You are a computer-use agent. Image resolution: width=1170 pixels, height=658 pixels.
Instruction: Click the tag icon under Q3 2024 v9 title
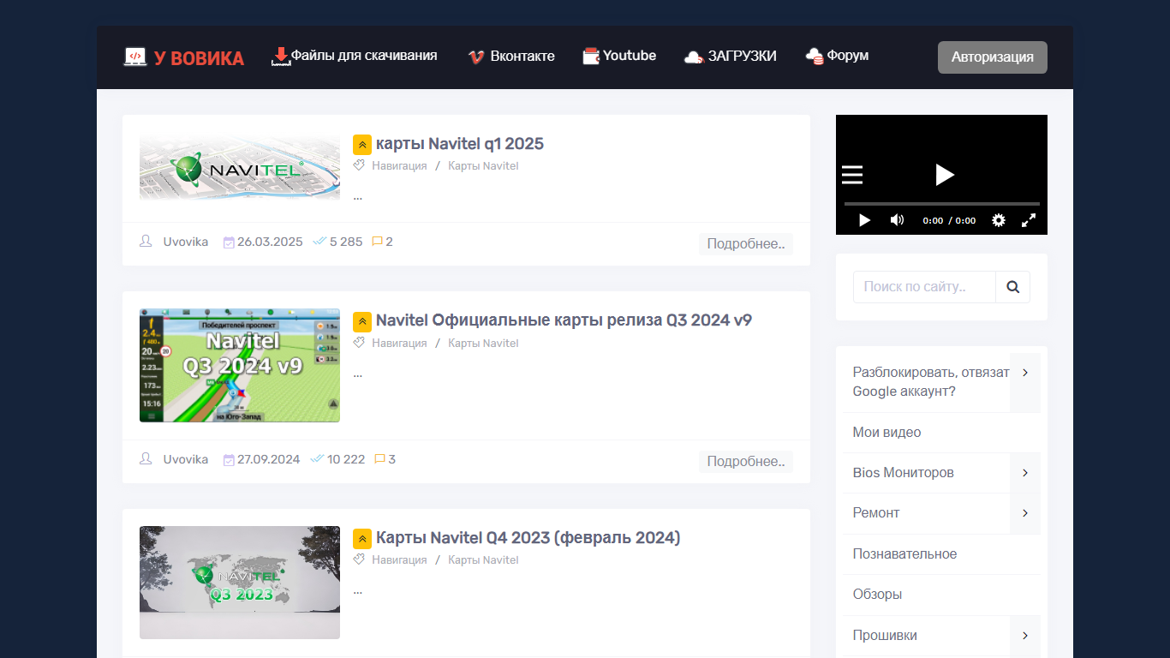coord(359,342)
